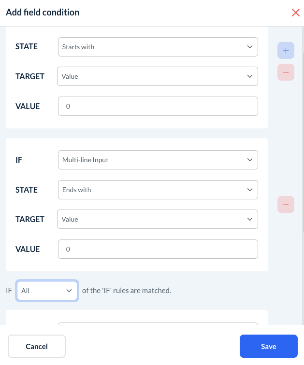The image size is (304, 365).
Task: Click the blue plus add-rule icon
Action: pyautogui.click(x=286, y=50)
